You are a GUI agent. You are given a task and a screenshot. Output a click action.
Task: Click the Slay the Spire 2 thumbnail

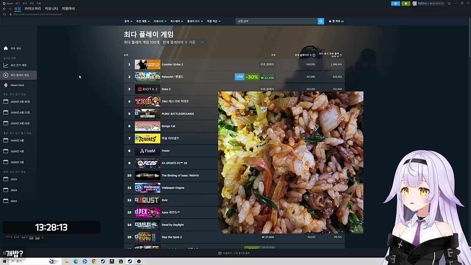pos(147,237)
